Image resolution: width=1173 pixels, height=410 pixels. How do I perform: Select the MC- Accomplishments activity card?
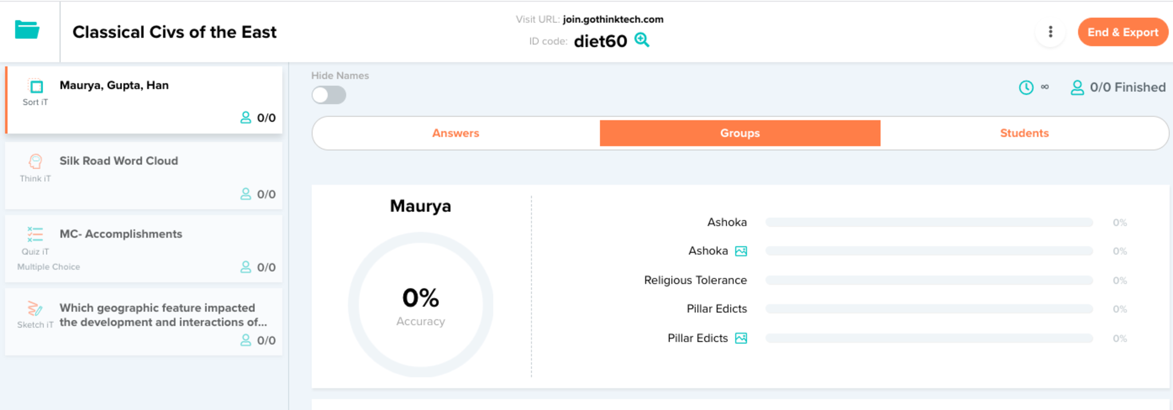coord(143,249)
